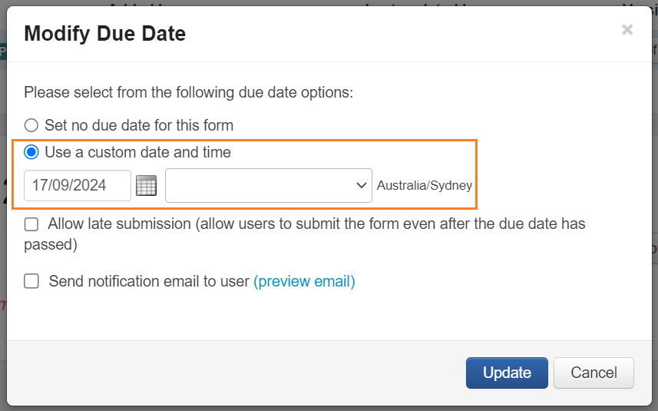This screenshot has height=411, width=658.
Task: Enable the Allow late submission checkbox
Action: (31, 224)
